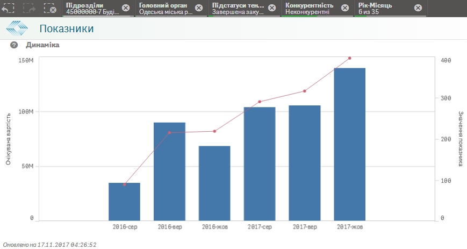The width and height of the screenshot is (467, 249).
Task: Open the Головний орган selection list
Action: [165, 8]
